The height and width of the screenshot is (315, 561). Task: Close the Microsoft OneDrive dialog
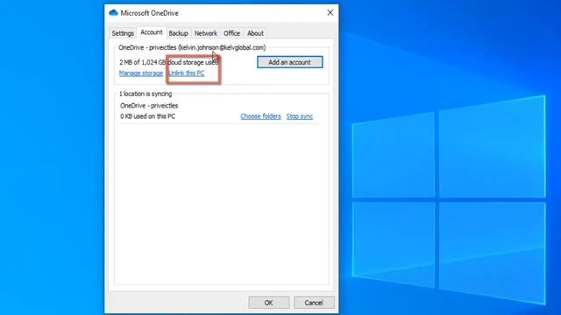(330, 13)
